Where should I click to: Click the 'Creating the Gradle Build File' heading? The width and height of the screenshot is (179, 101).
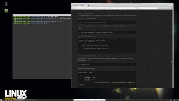point(87,56)
